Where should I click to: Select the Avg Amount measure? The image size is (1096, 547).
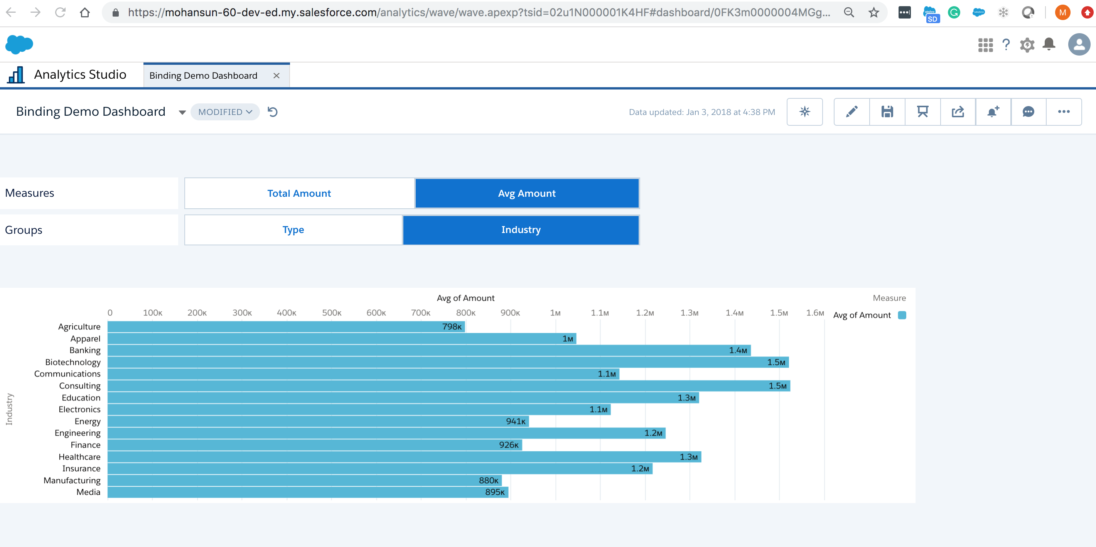pyautogui.click(x=527, y=193)
